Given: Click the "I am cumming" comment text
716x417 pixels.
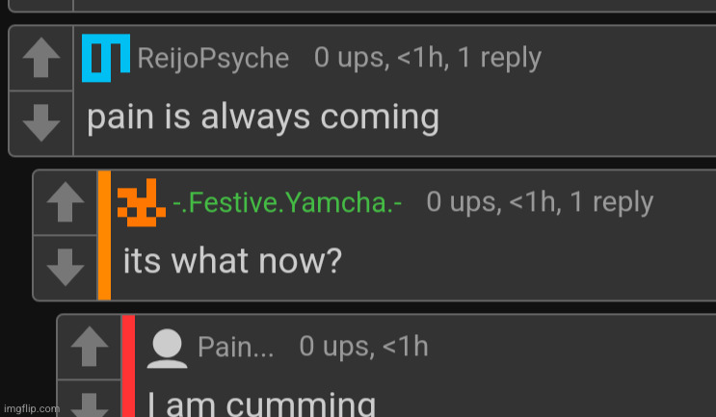Looking at the screenshot, I should [262, 404].
